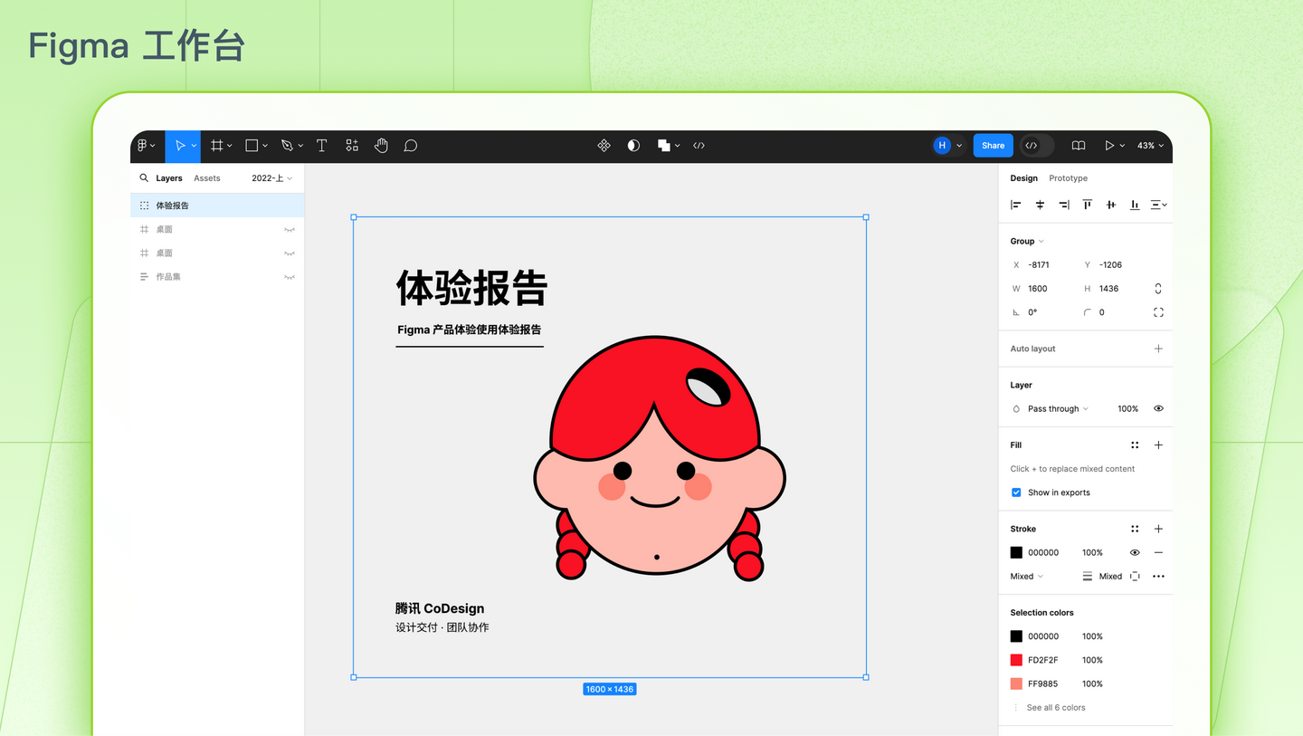Image resolution: width=1303 pixels, height=736 pixels.
Task: Click the FD2F2F red color swatch
Action: (x=1017, y=660)
